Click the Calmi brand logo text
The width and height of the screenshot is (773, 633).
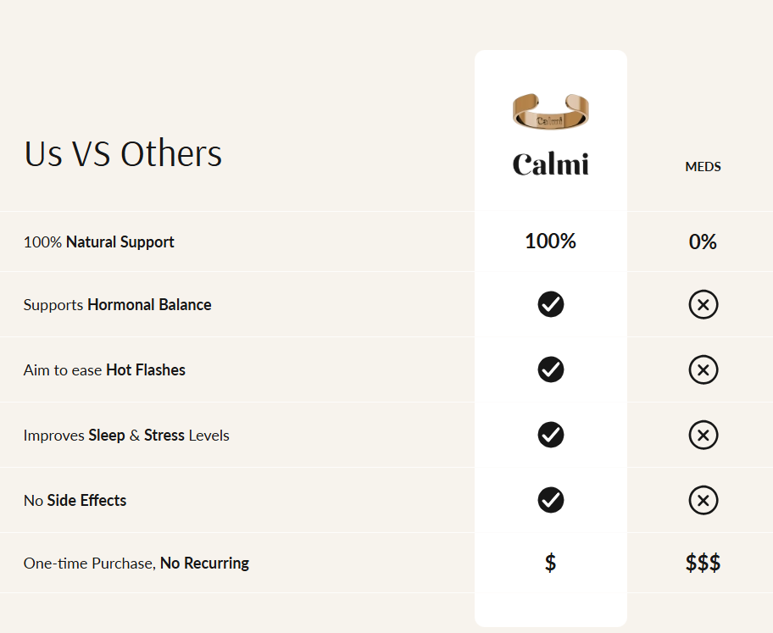click(x=550, y=164)
